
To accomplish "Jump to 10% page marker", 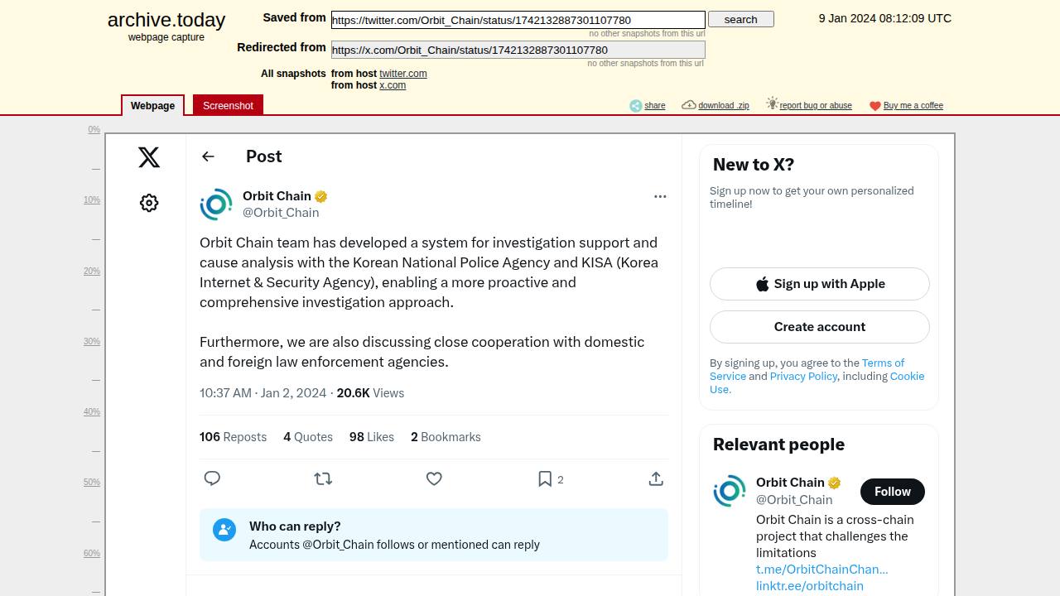I will [x=91, y=200].
